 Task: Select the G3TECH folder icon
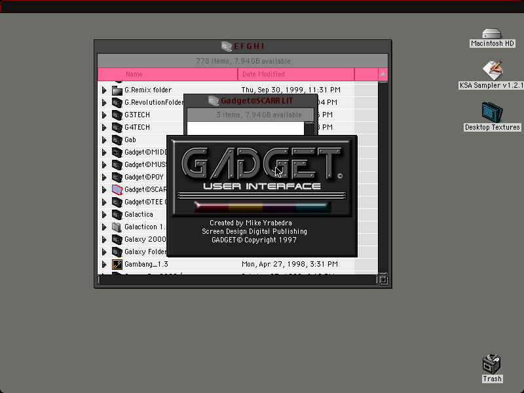tap(117, 115)
